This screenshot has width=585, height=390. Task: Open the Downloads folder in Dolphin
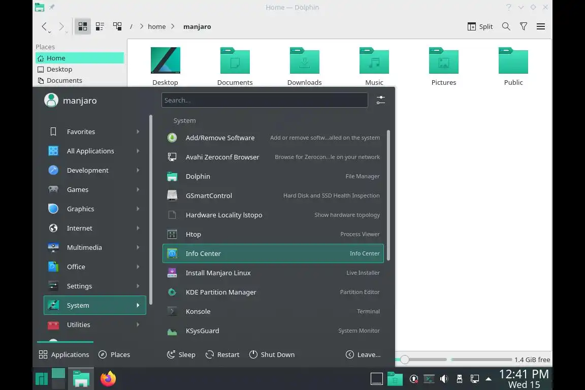[x=305, y=67]
